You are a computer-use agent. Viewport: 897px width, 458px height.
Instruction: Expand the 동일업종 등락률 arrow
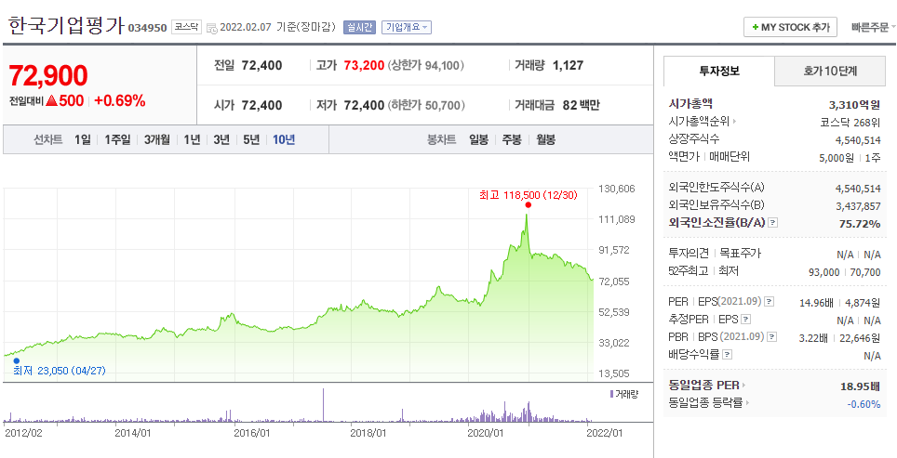747,403
